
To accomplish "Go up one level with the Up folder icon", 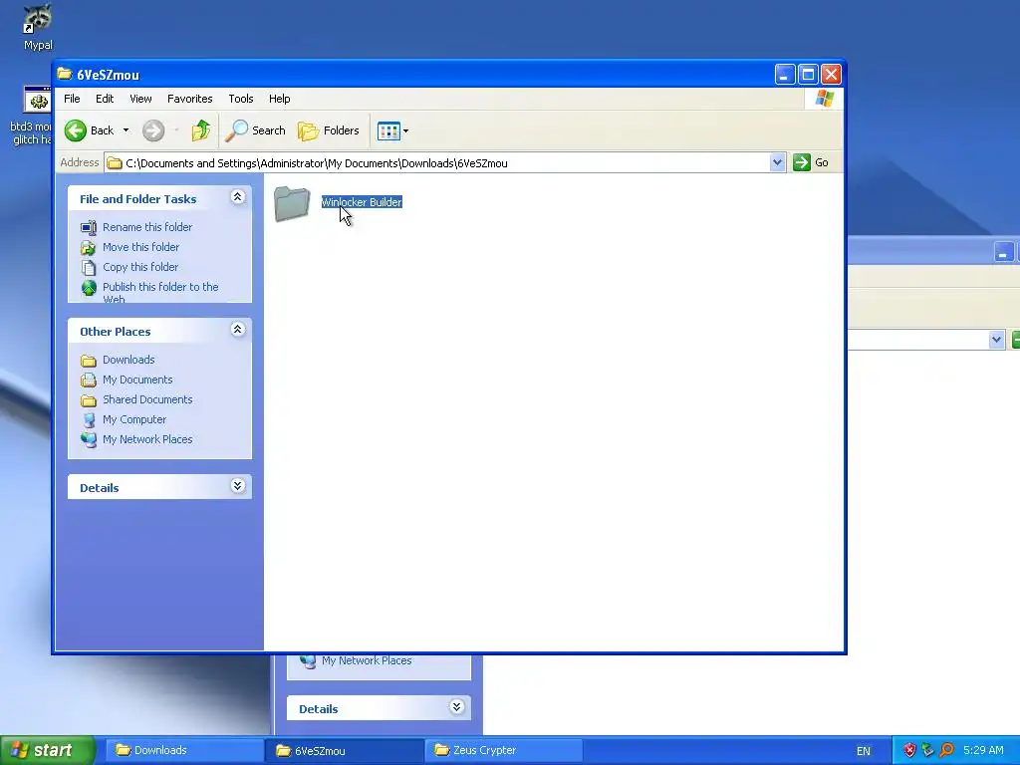I will pos(201,130).
